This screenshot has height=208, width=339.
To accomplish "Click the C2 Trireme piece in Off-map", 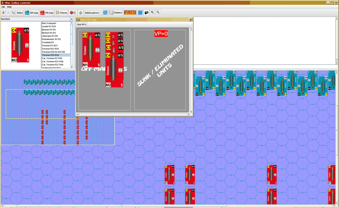I will coord(91,50).
